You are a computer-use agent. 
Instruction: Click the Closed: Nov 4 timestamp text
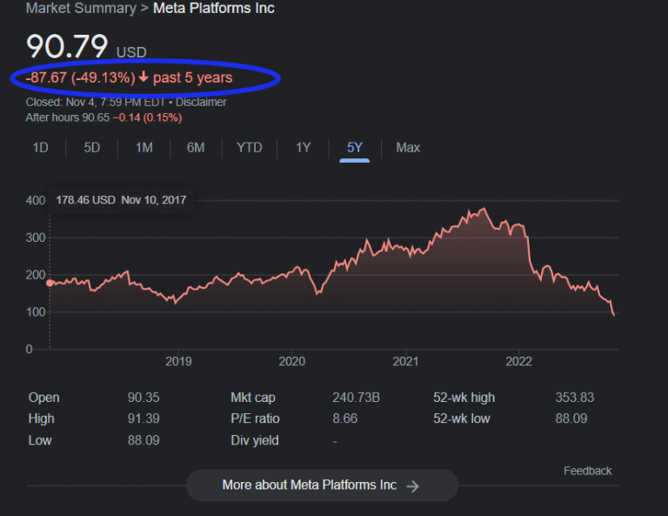pos(95,103)
